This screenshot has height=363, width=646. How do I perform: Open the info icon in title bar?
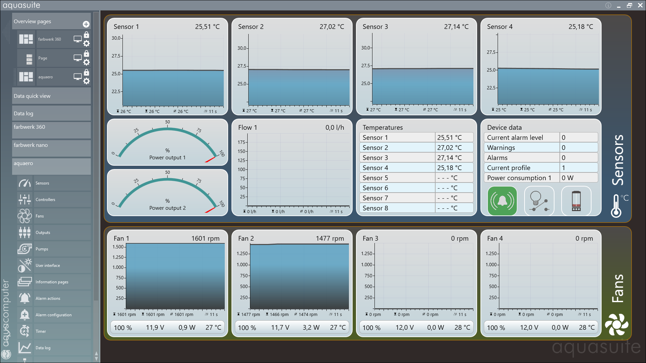(608, 5)
